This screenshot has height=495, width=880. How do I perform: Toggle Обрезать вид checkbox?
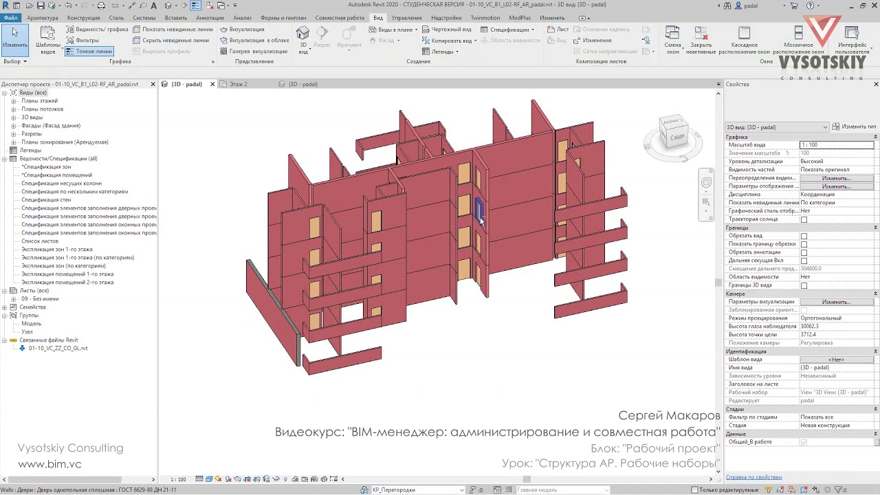(x=804, y=236)
